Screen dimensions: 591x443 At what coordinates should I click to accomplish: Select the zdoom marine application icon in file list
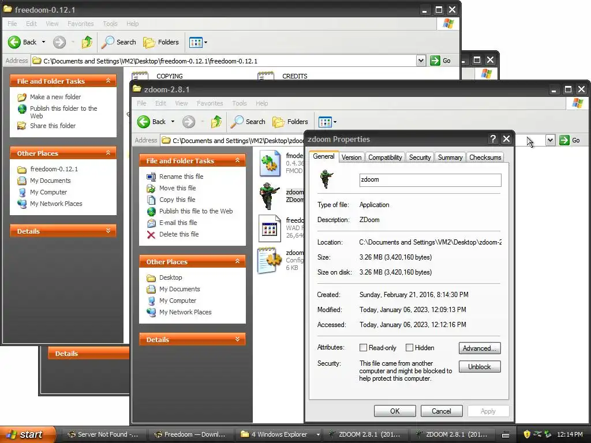(270, 196)
